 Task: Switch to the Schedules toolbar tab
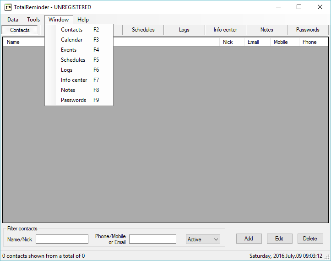(x=143, y=30)
